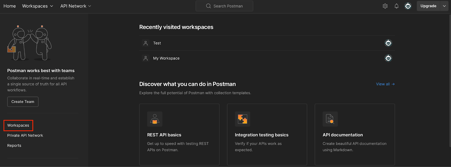Viewport: 451px width, 167px height.
Task: Follow the View all link
Action: 385,84
